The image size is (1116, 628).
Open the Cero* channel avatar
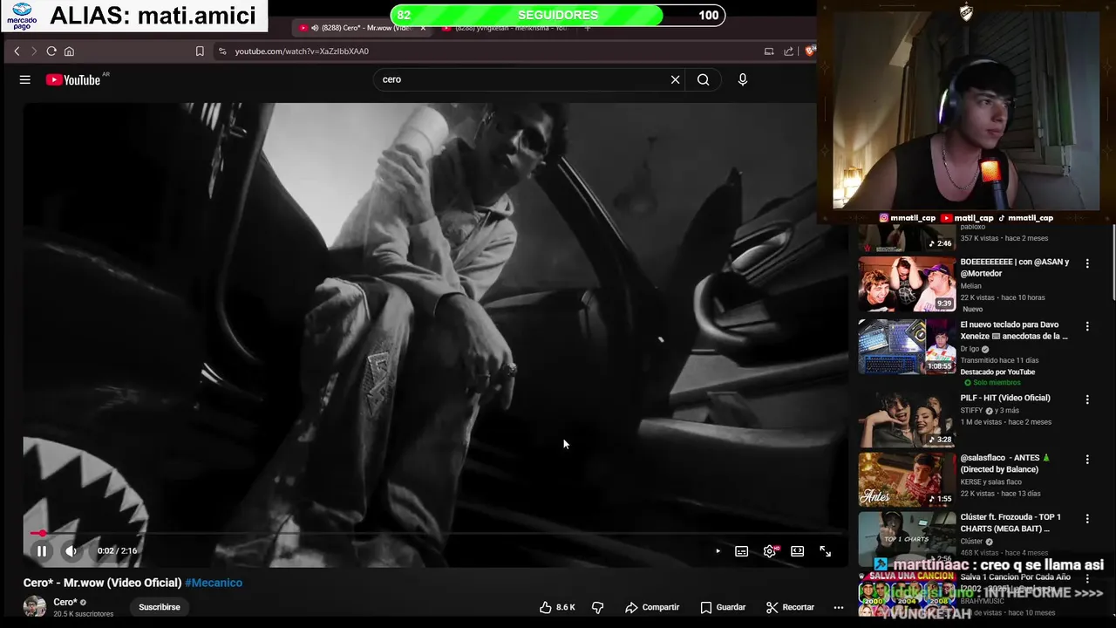coord(35,607)
